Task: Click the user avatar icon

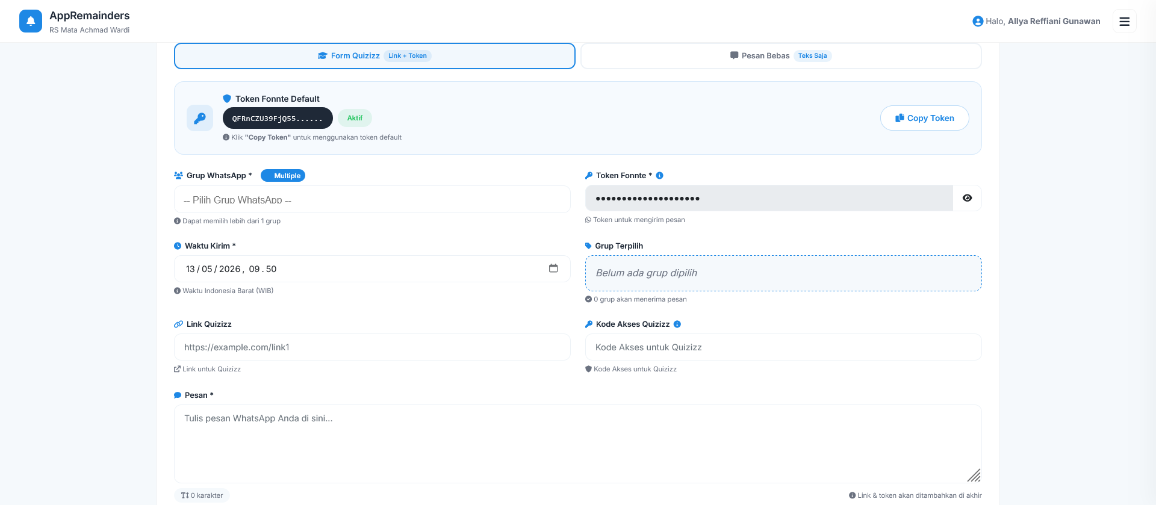Action: pos(978,21)
